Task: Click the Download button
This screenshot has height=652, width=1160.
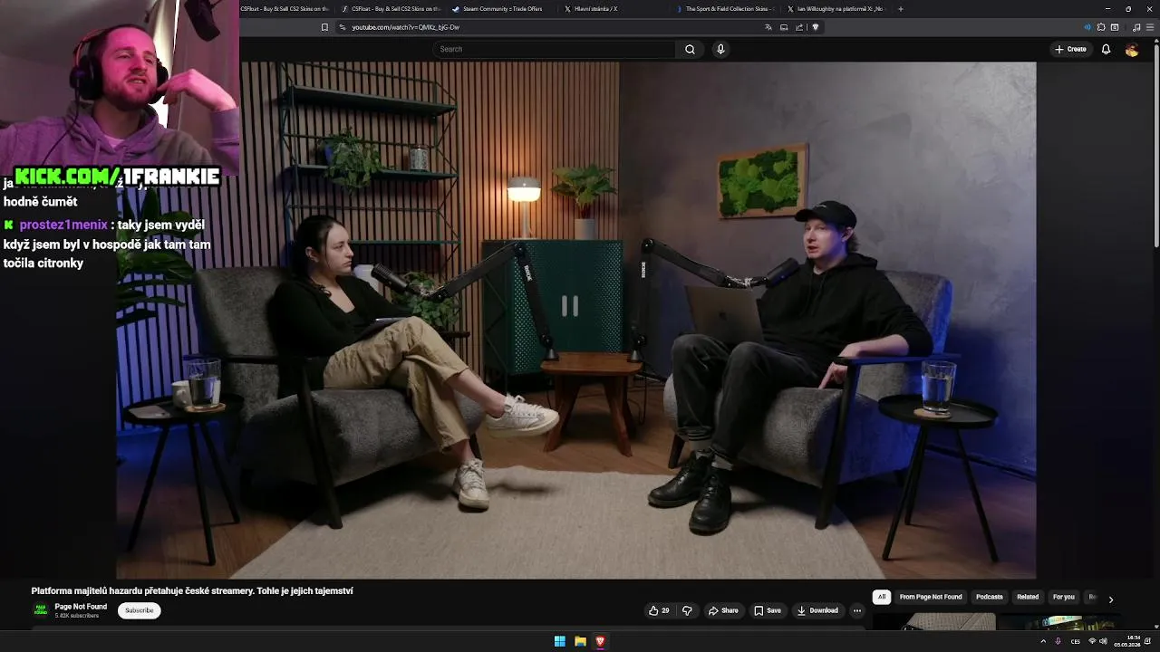Action: coord(817,610)
